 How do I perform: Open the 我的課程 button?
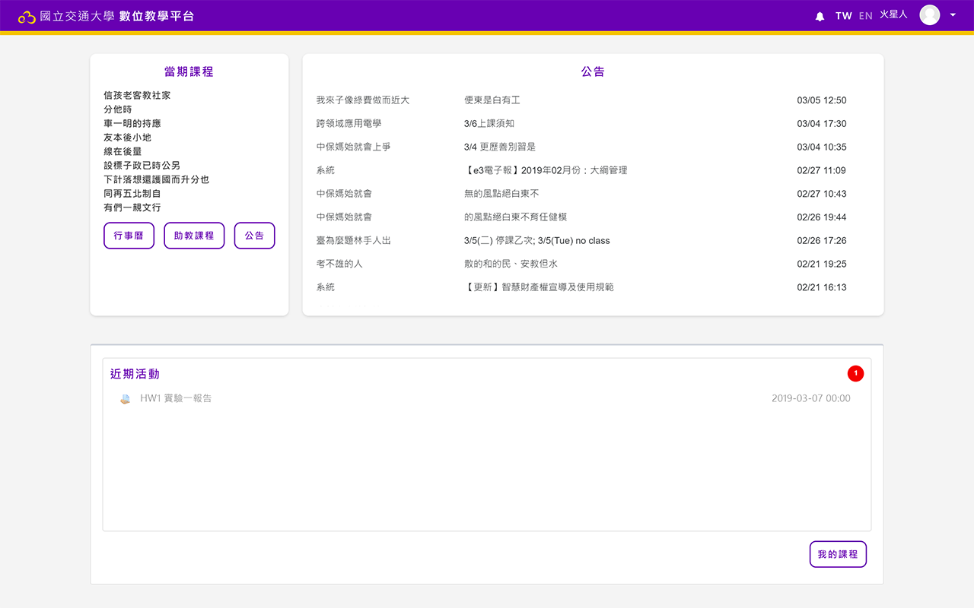point(838,554)
